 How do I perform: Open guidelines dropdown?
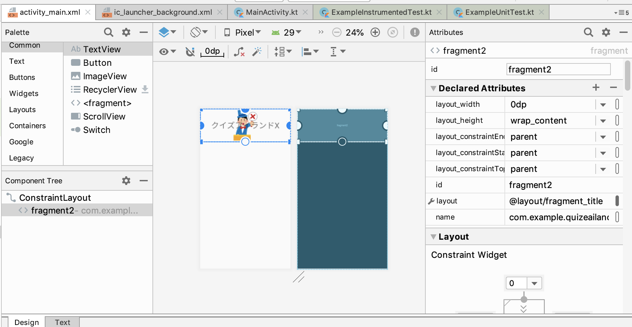pos(338,52)
